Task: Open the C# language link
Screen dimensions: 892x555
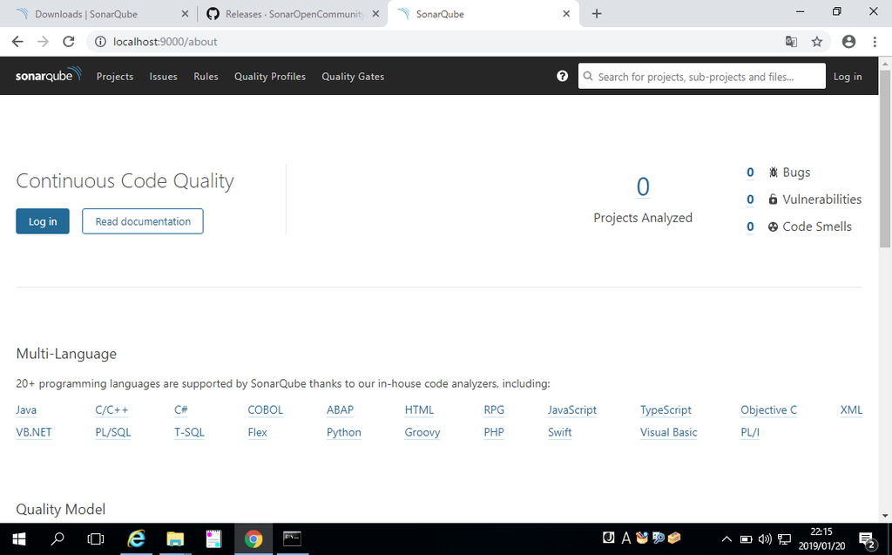Action: pyautogui.click(x=181, y=409)
